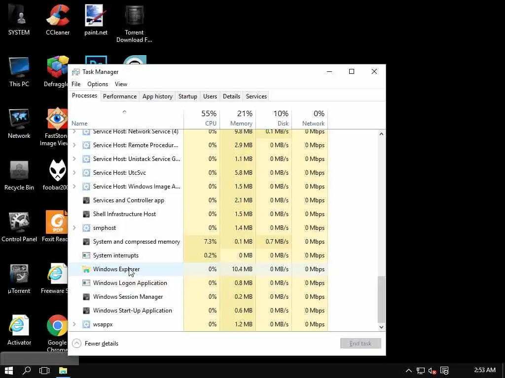505x378 pixels.
Task: Sort processes by Memory column
Action: [x=238, y=118]
